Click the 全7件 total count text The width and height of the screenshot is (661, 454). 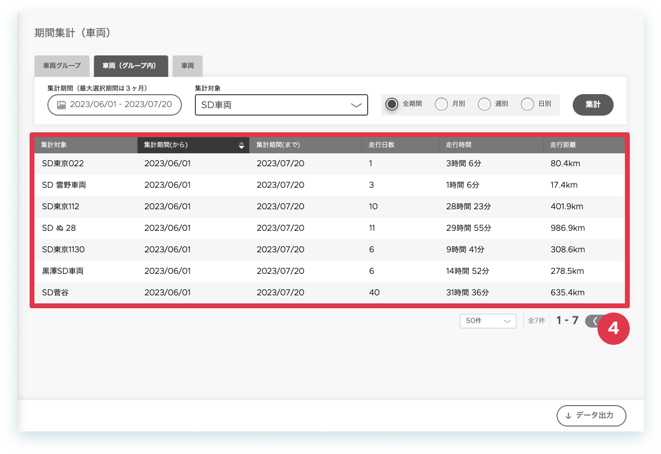tap(537, 321)
